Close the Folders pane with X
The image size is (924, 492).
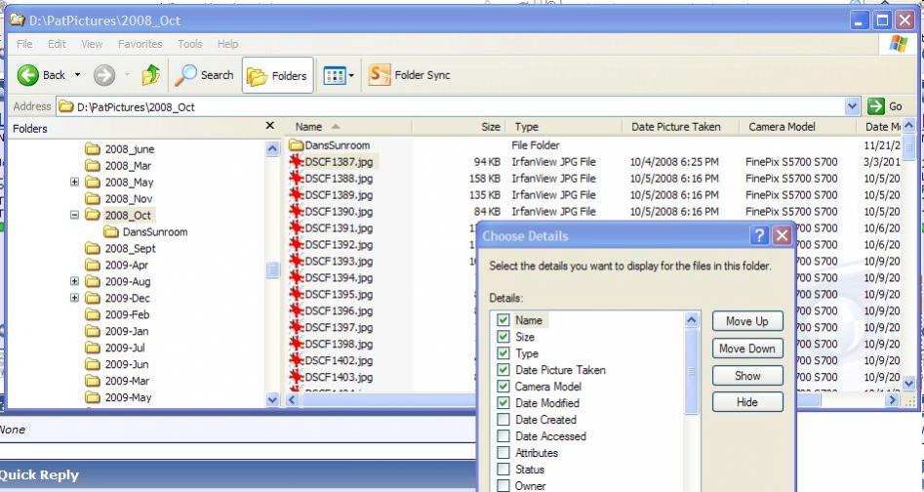(270, 126)
